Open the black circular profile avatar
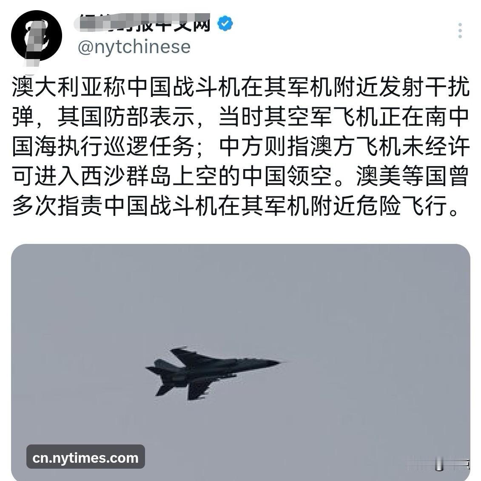The width and height of the screenshot is (481, 481). click(37, 36)
